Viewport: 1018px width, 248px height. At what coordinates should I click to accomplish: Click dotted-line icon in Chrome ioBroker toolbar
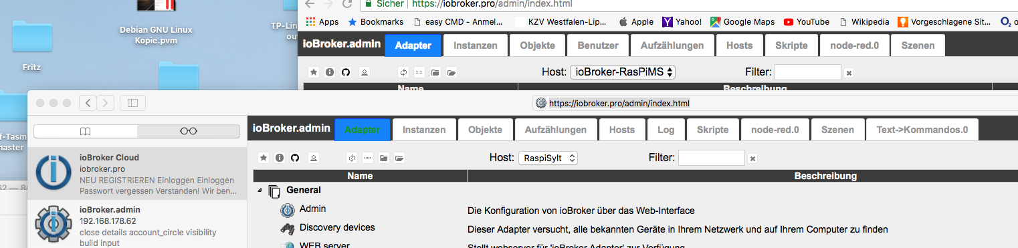pyautogui.click(x=419, y=72)
